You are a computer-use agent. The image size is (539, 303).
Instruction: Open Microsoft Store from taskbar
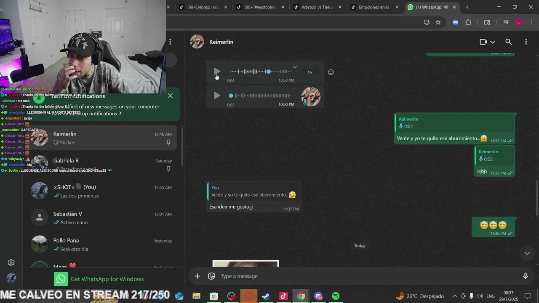pos(214,296)
